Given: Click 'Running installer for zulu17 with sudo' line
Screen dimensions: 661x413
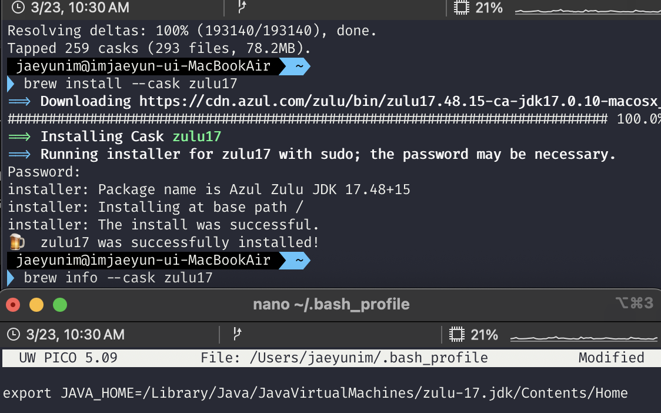Looking at the screenshot, I should coord(328,154).
